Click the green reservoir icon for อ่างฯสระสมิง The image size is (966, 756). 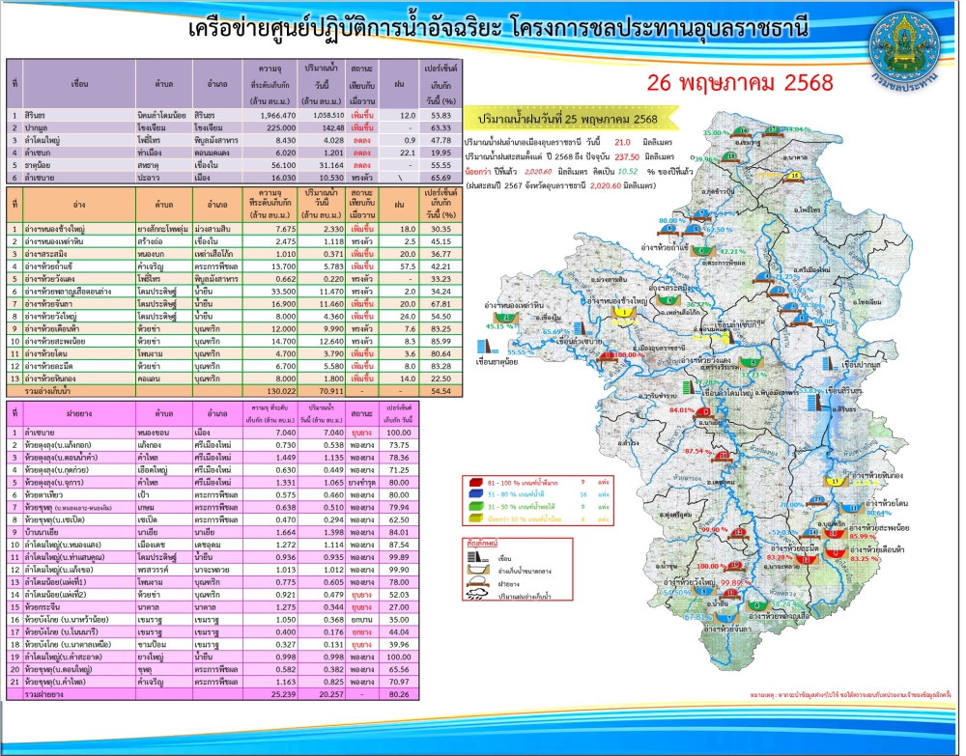point(668,300)
